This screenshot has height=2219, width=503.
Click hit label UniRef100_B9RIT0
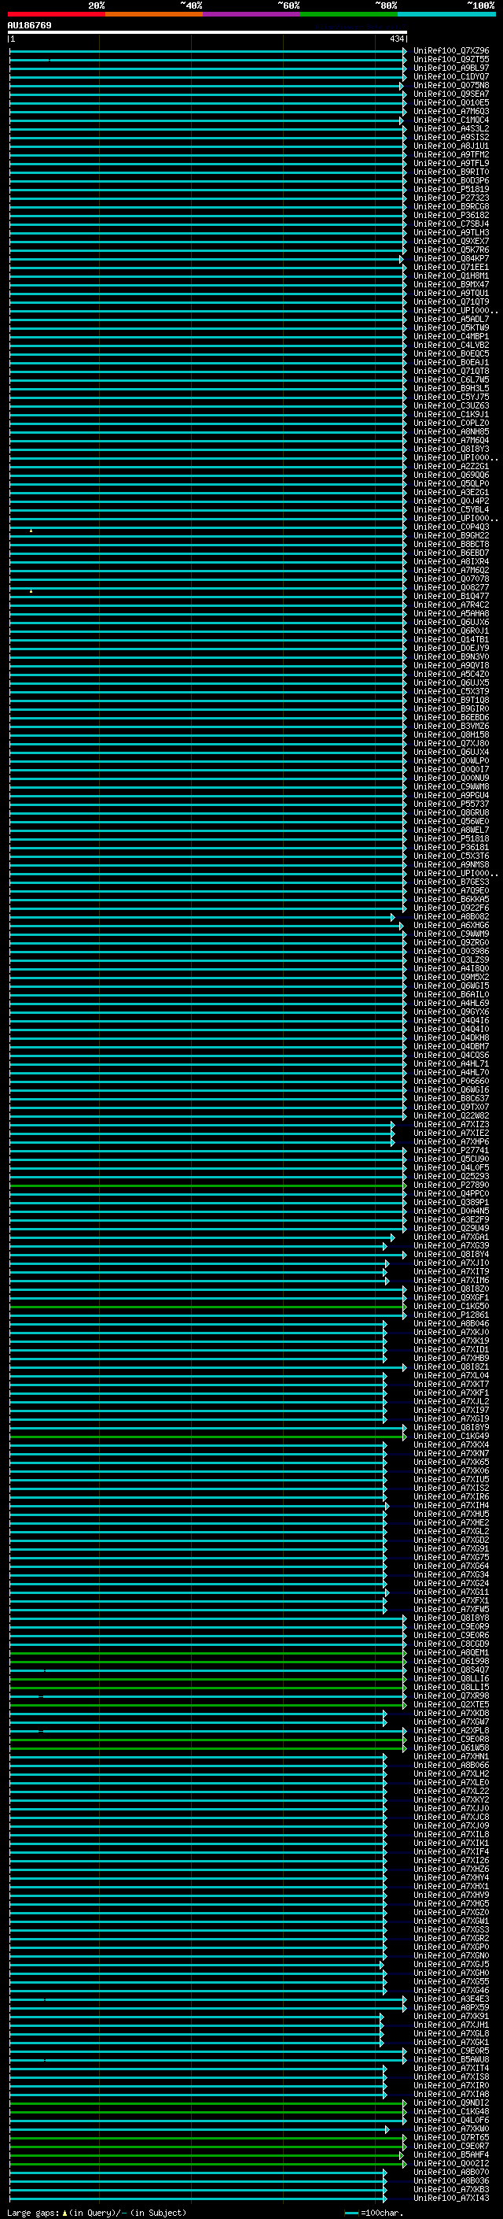[x=451, y=172]
